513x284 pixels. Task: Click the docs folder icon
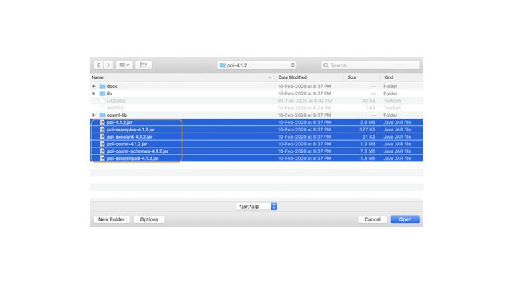click(x=102, y=86)
